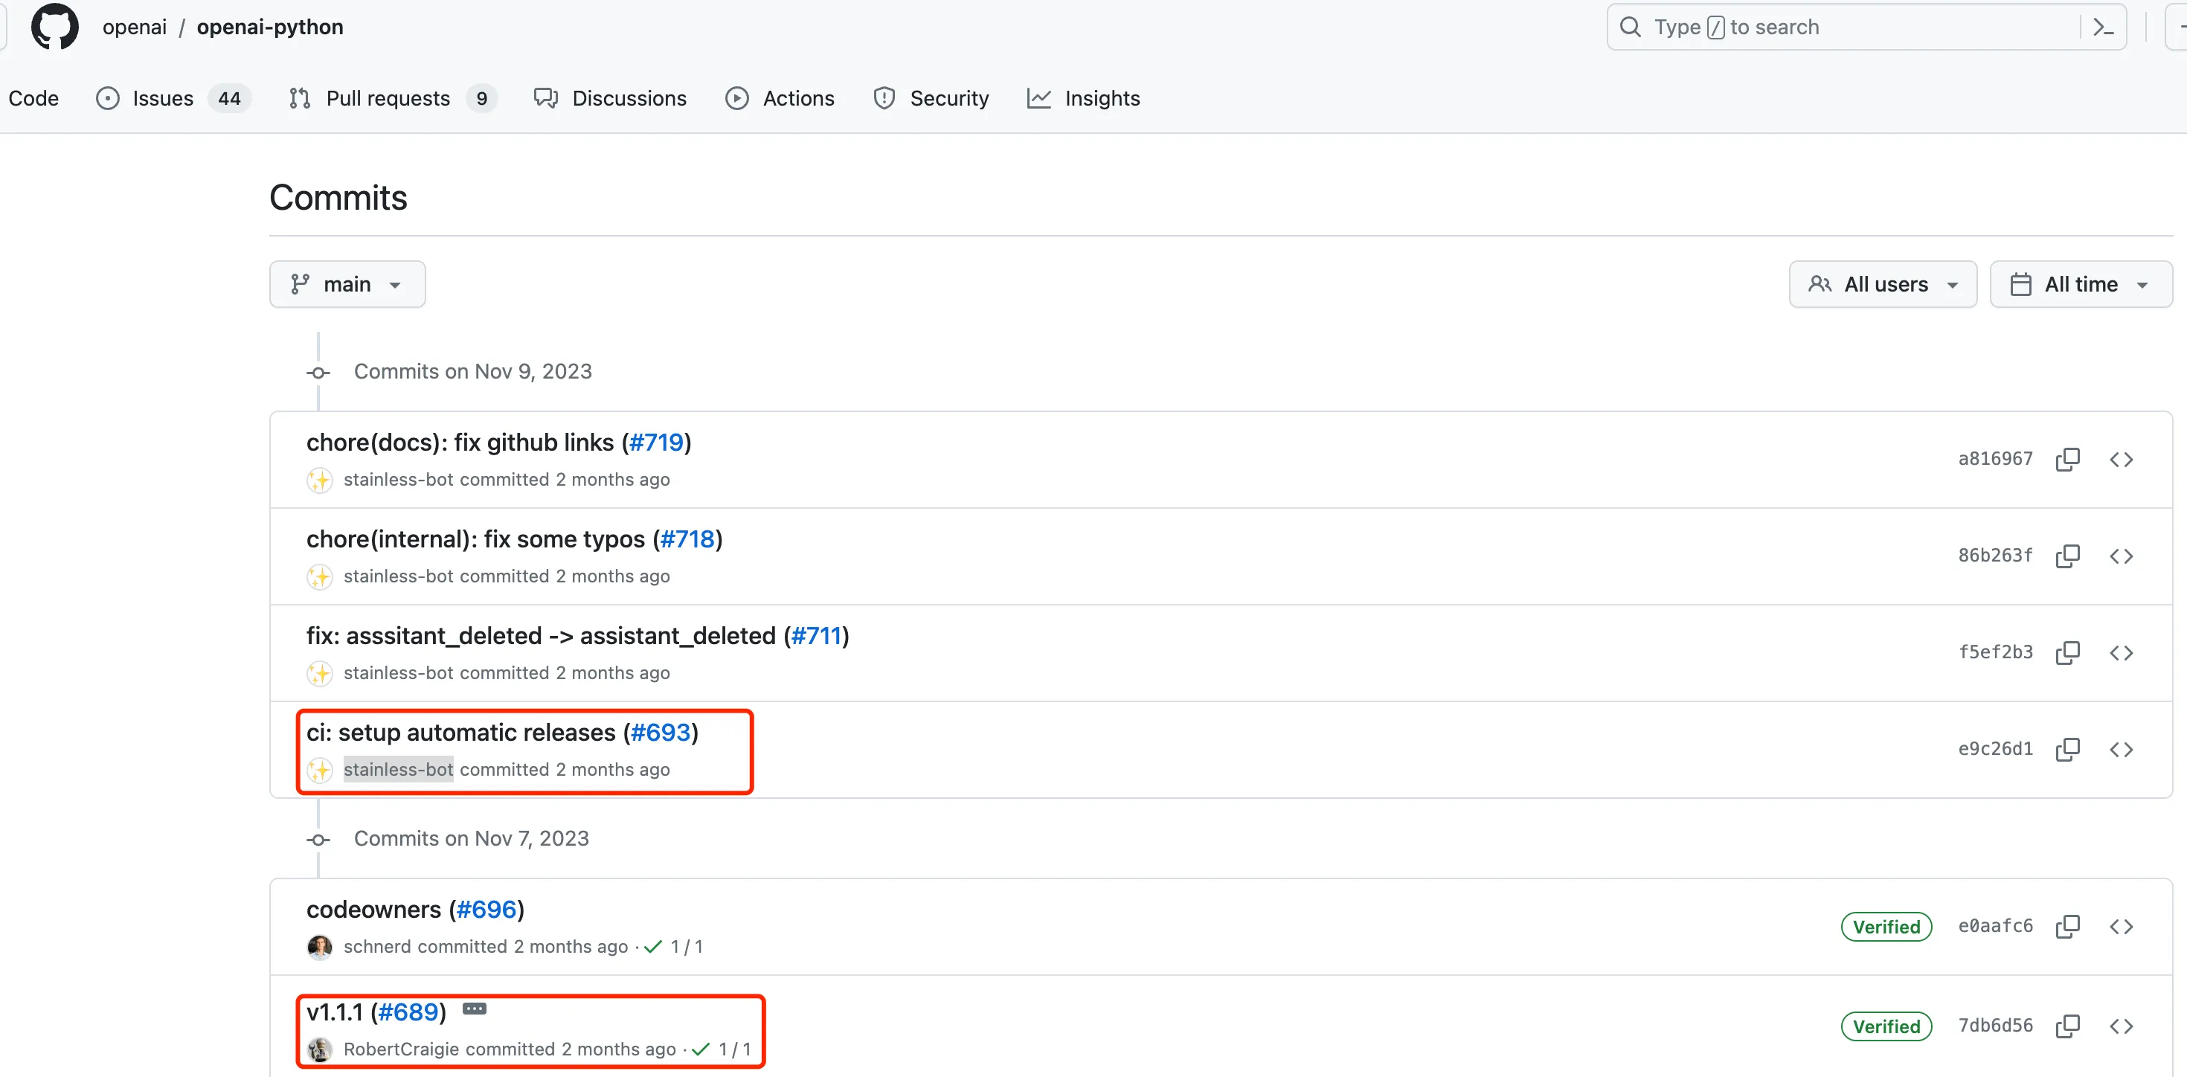
Task: Switch to the Pull requests tab
Action: pyautogui.click(x=387, y=98)
